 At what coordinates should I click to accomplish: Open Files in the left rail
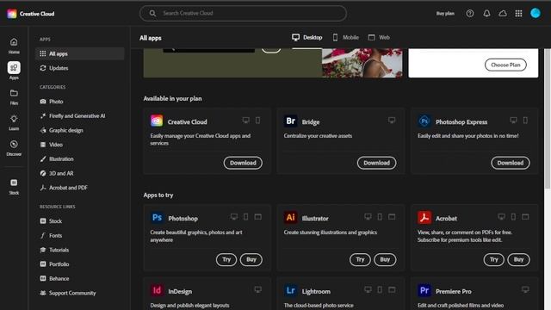pyautogui.click(x=14, y=97)
